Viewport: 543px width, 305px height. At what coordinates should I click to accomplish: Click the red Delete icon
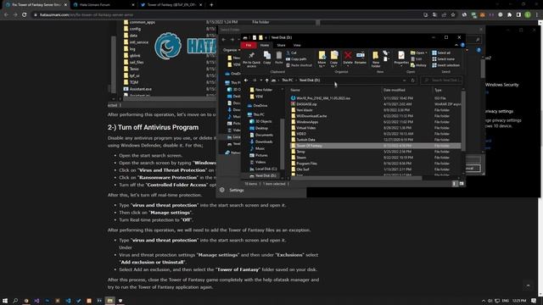coord(348,55)
